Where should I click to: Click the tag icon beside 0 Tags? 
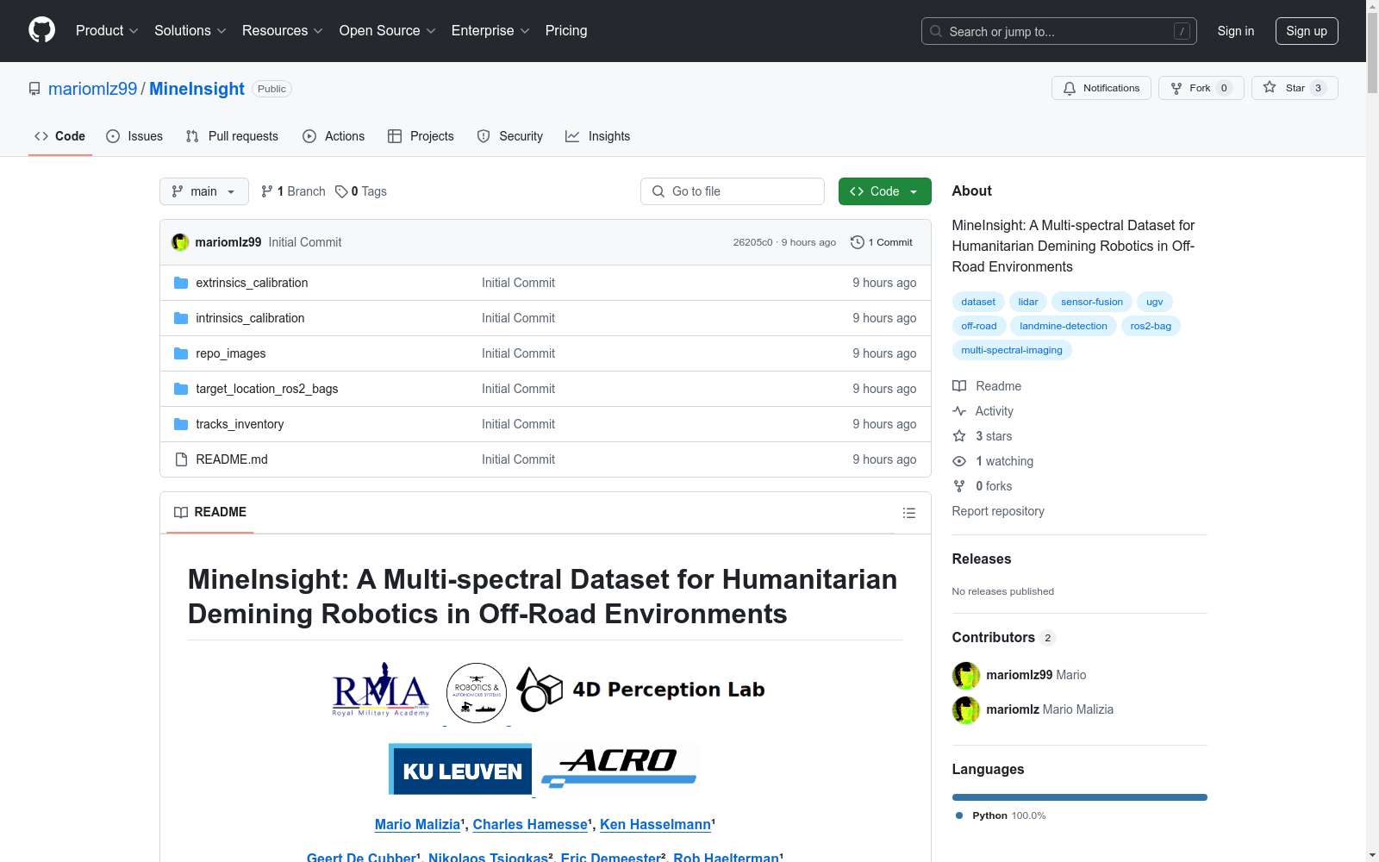[x=341, y=191]
